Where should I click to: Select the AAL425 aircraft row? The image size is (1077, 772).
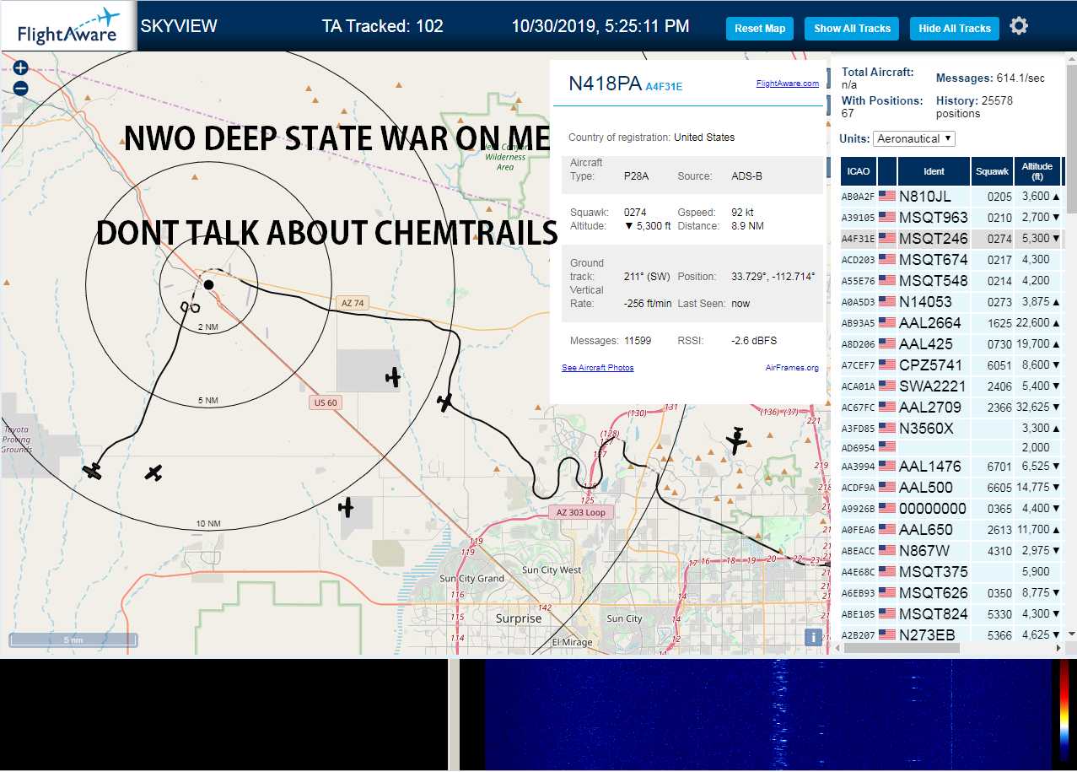click(x=952, y=344)
